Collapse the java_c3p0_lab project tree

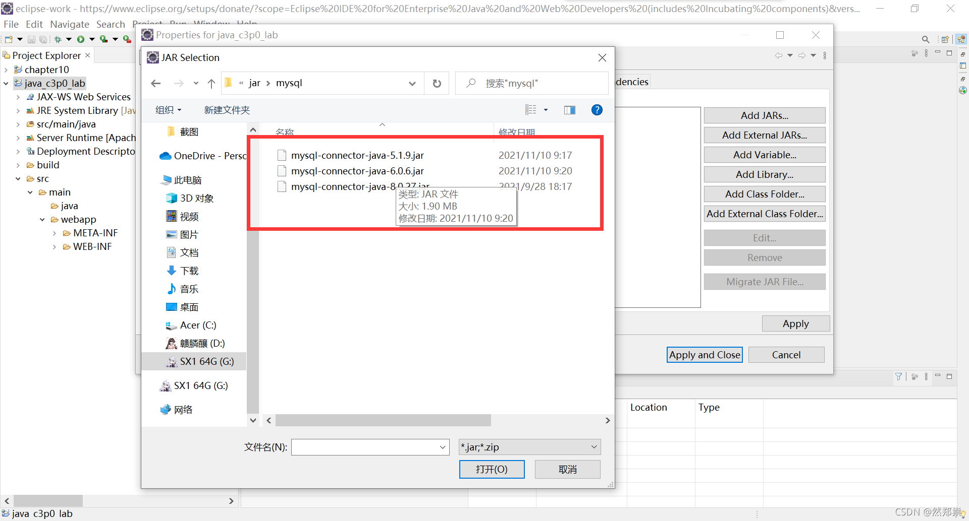[6, 83]
